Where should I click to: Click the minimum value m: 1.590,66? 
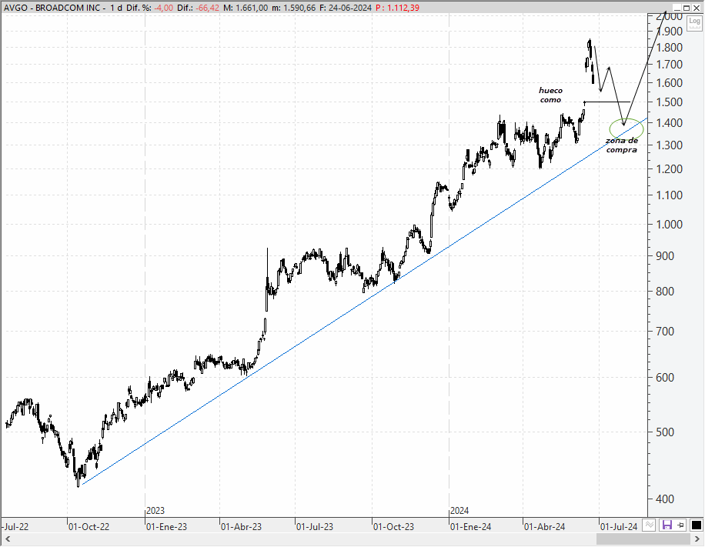point(294,8)
